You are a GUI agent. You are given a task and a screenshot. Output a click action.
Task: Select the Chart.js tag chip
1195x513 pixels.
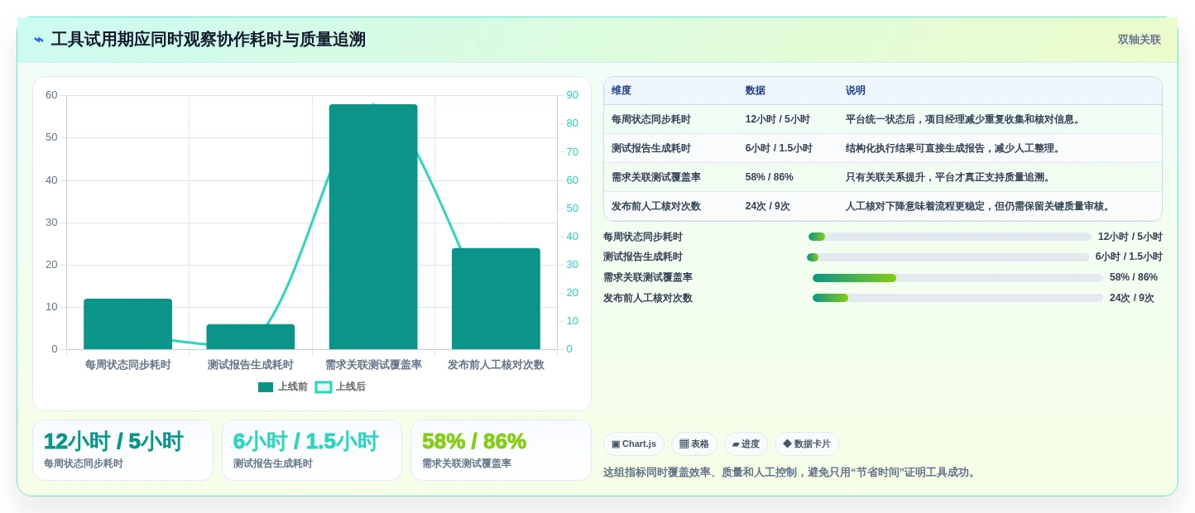634,443
